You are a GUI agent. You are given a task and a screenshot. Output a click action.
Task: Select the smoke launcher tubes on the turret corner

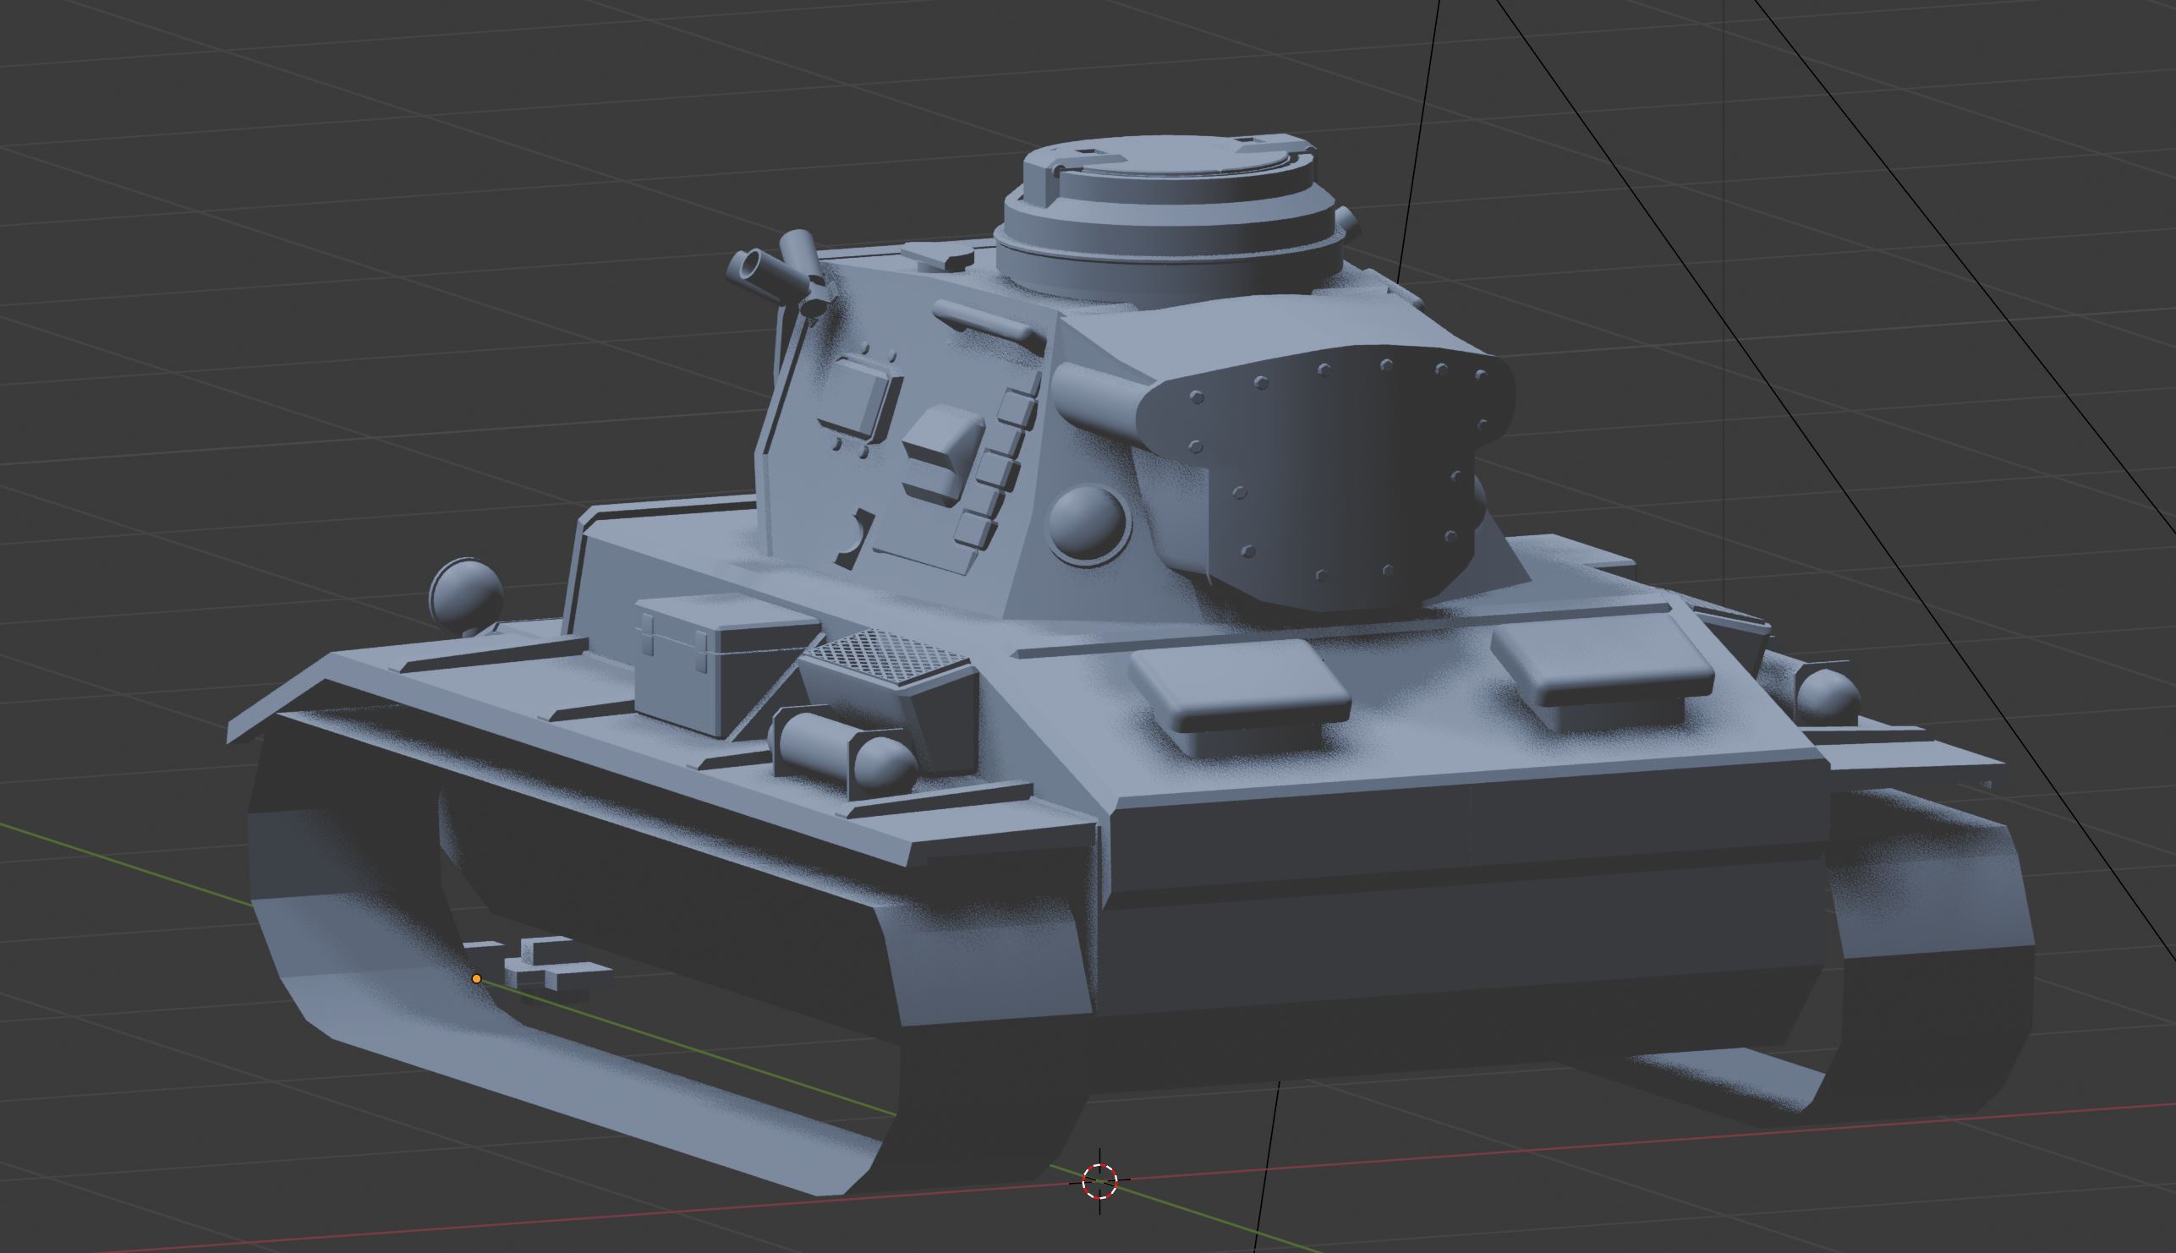(x=783, y=274)
